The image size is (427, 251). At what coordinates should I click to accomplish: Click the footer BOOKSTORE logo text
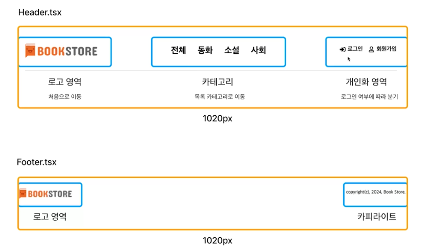(x=50, y=194)
